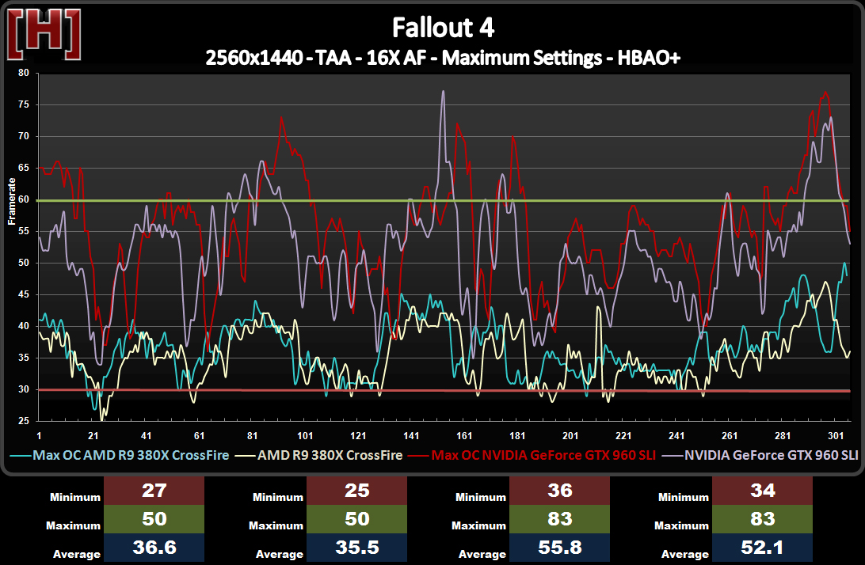Click the minimum value 36
Viewport: 865px width, 565px height.
[x=559, y=491]
